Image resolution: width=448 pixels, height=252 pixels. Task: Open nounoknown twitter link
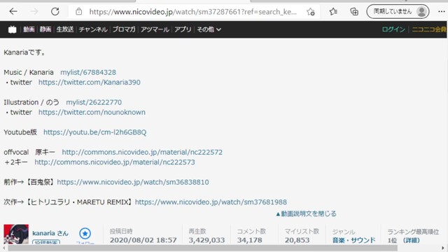pyautogui.click(x=92, y=112)
